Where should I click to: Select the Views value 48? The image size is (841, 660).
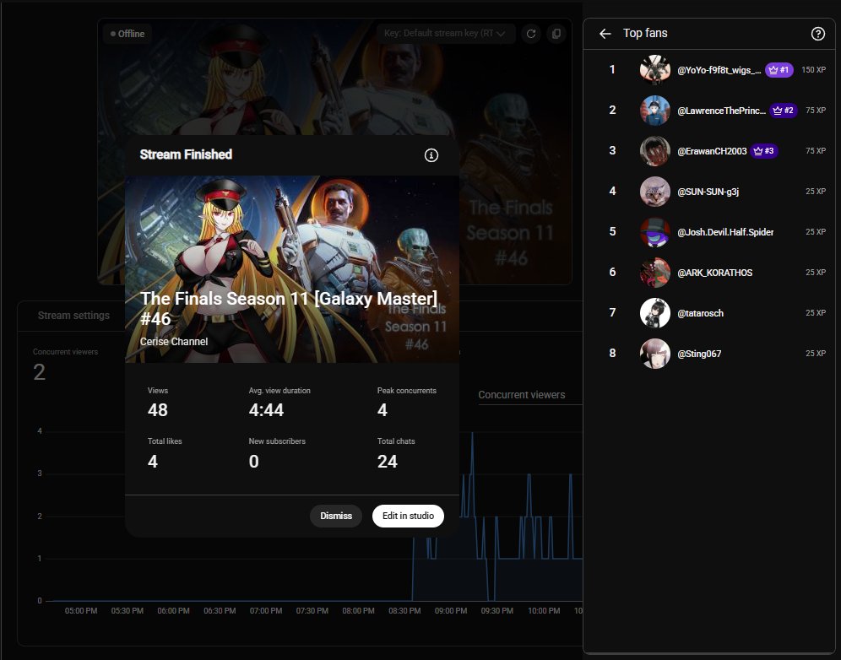[x=158, y=410]
